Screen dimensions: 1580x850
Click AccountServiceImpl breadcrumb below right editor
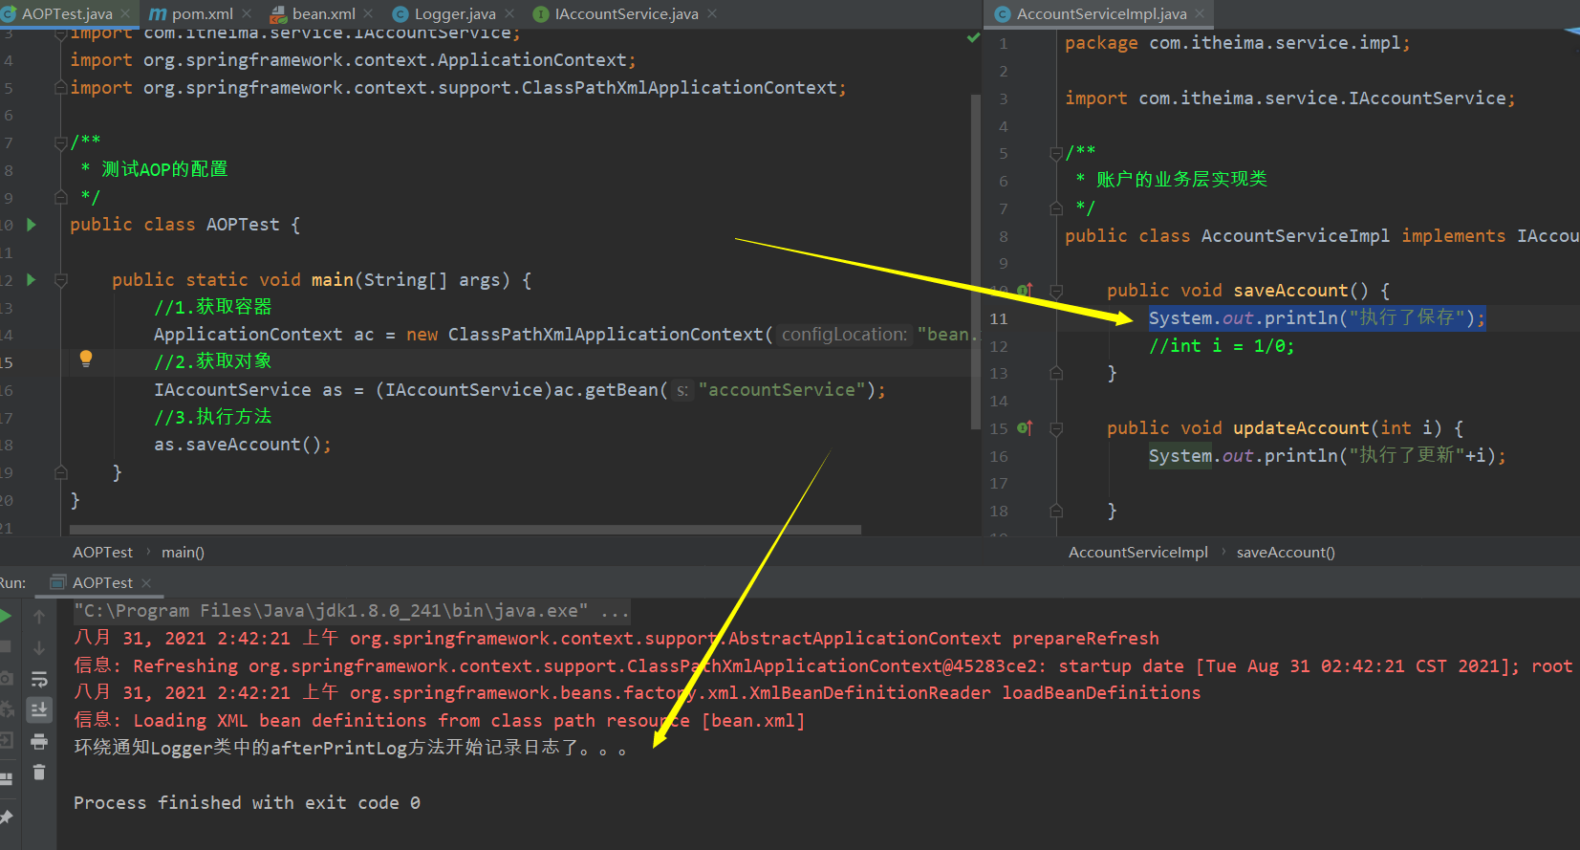pos(1137,552)
